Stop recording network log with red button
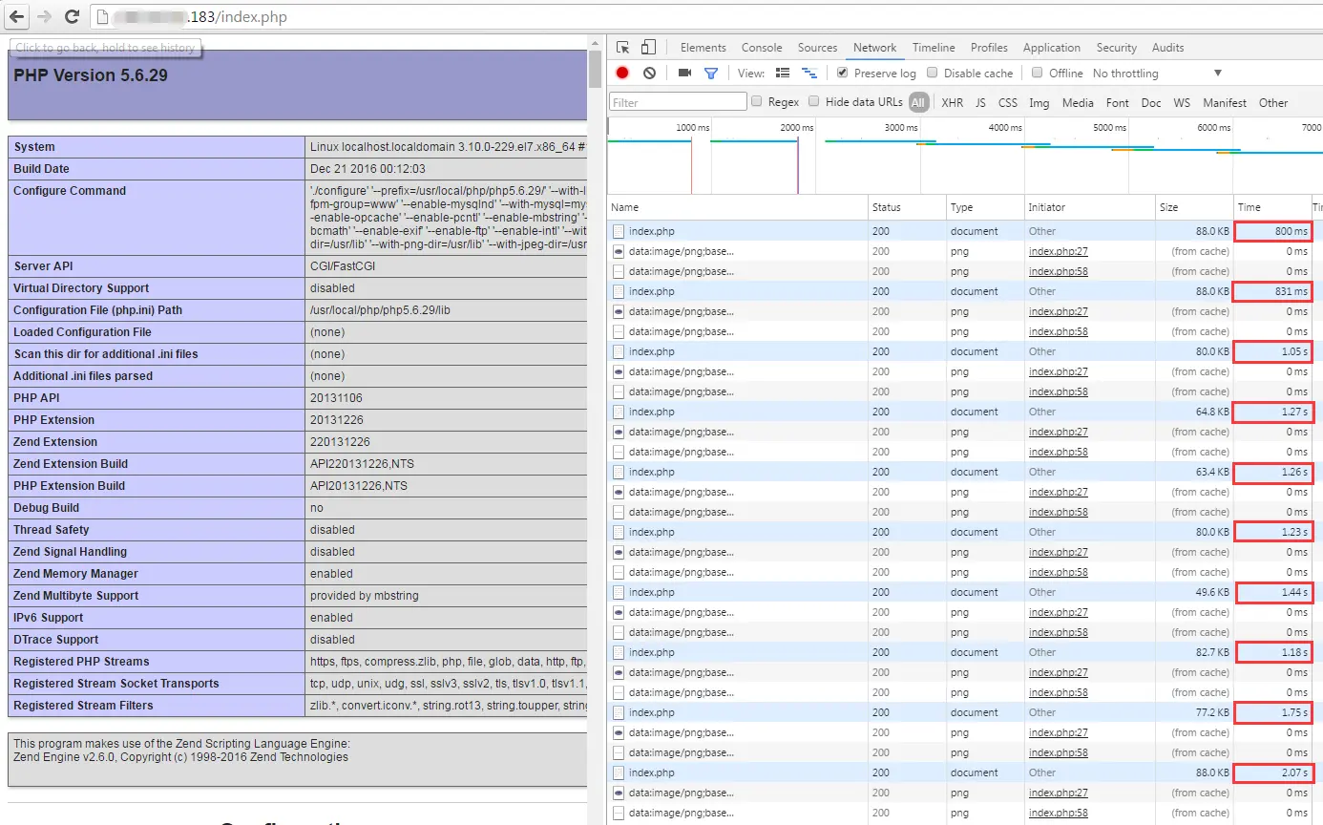1323x825 pixels. tap(622, 73)
